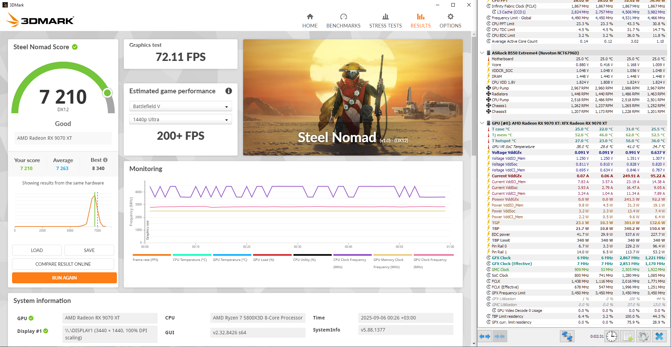This screenshot has height=347, width=671.
Task: Click the thermometer icon on the T hotspot row
Action: (x=489, y=141)
